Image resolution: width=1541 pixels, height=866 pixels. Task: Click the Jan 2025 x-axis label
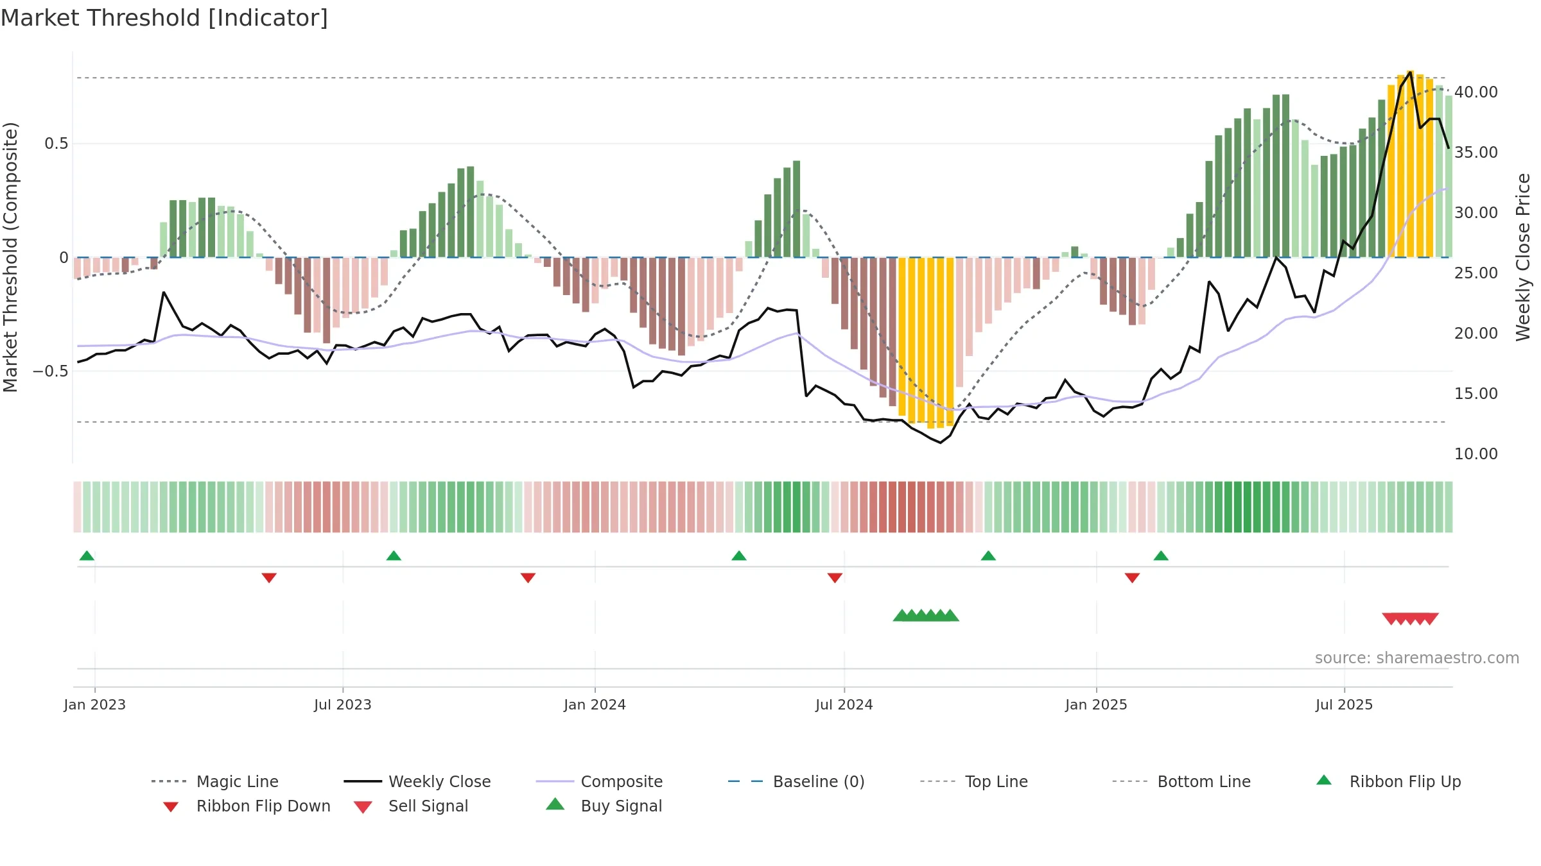coord(1096,704)
